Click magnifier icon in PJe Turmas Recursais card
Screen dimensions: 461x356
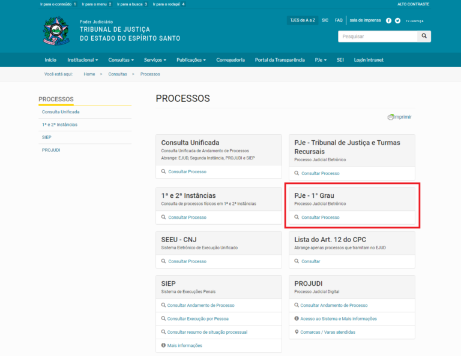[x=297, y=173]
